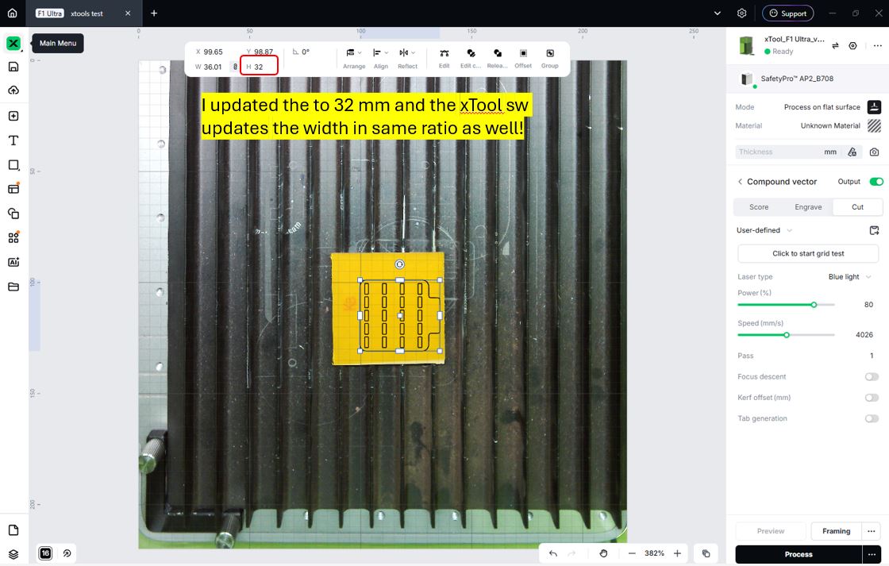The height and width of the screenshot is (566, 889).
Task: Save the user-defined parameters icon
Action: coord(874,230)
